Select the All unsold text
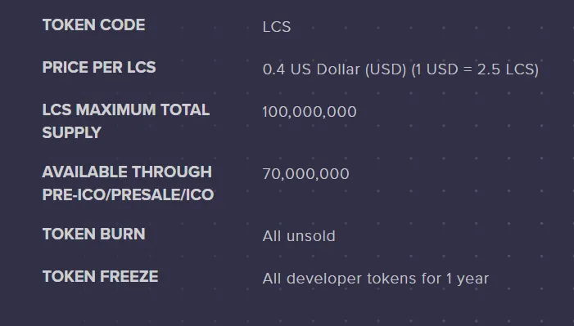 (x=299, y=236)
